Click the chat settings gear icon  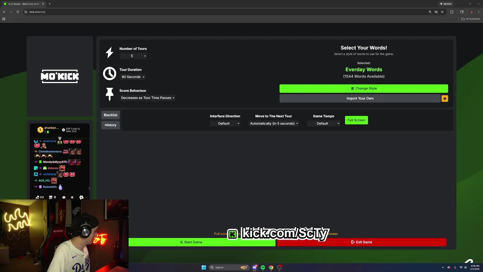tap(72, 197)
